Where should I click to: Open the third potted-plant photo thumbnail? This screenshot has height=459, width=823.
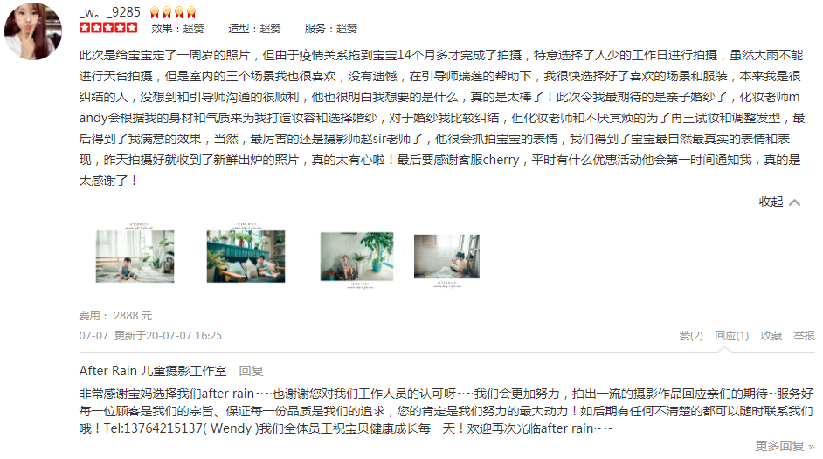(357, 257)
